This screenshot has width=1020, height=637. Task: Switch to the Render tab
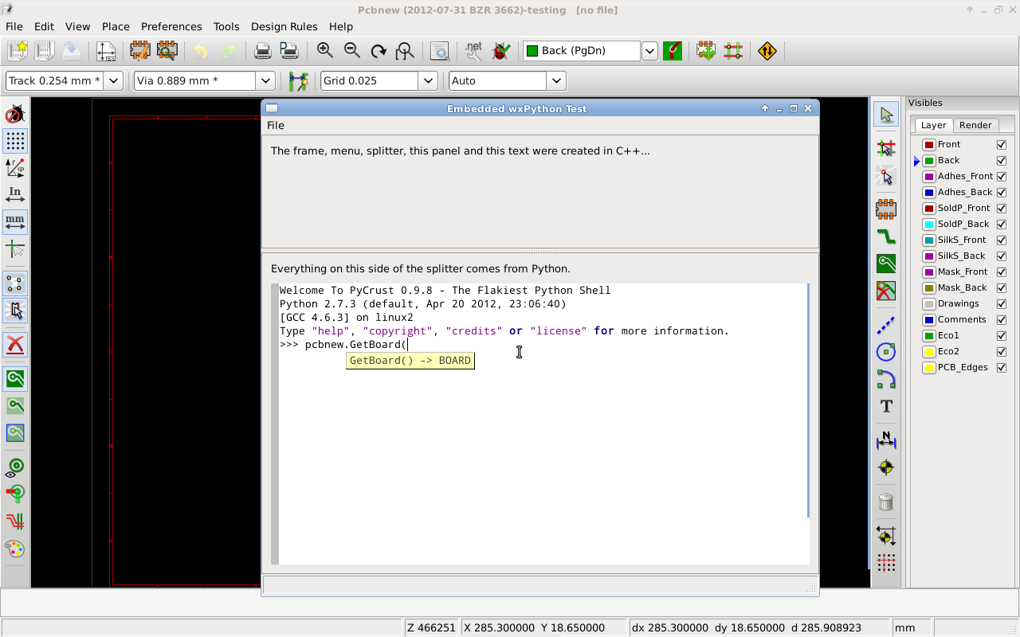pyautogui.click(x=975, y=125)
